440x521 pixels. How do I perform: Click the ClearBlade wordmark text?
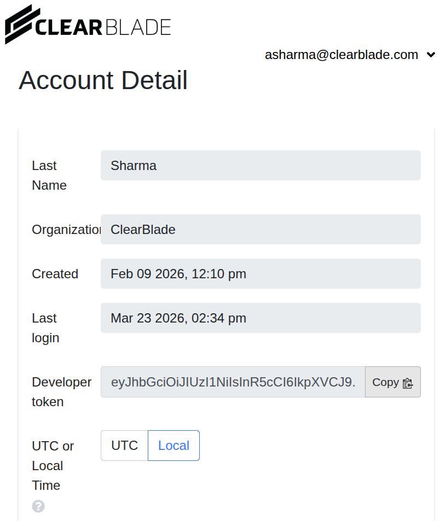point(103,27)
